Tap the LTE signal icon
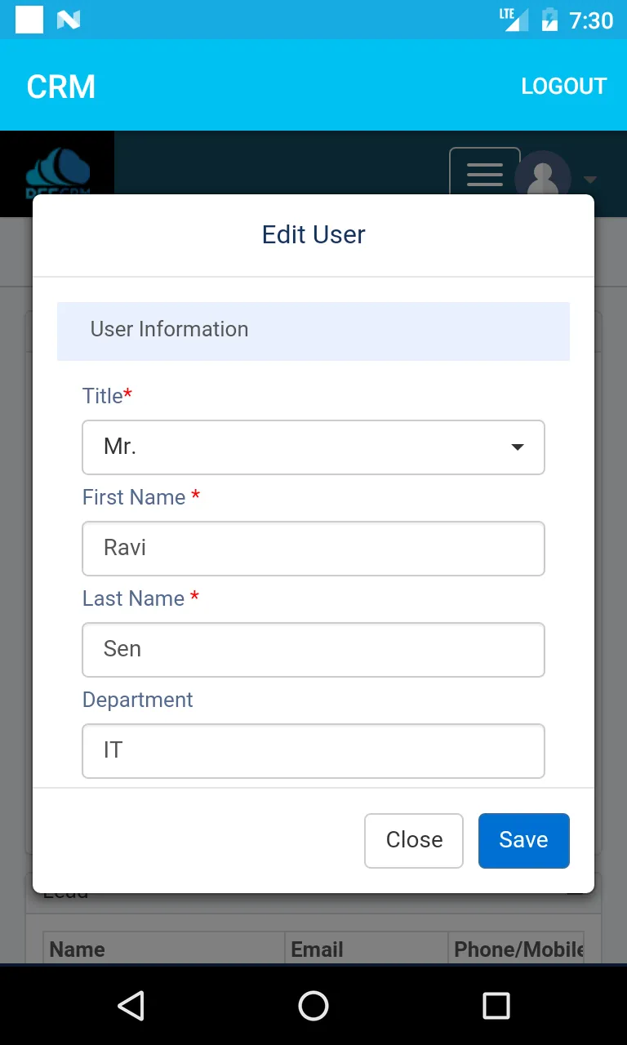Screen dimensions: 627x1045 tap(514, 20)
